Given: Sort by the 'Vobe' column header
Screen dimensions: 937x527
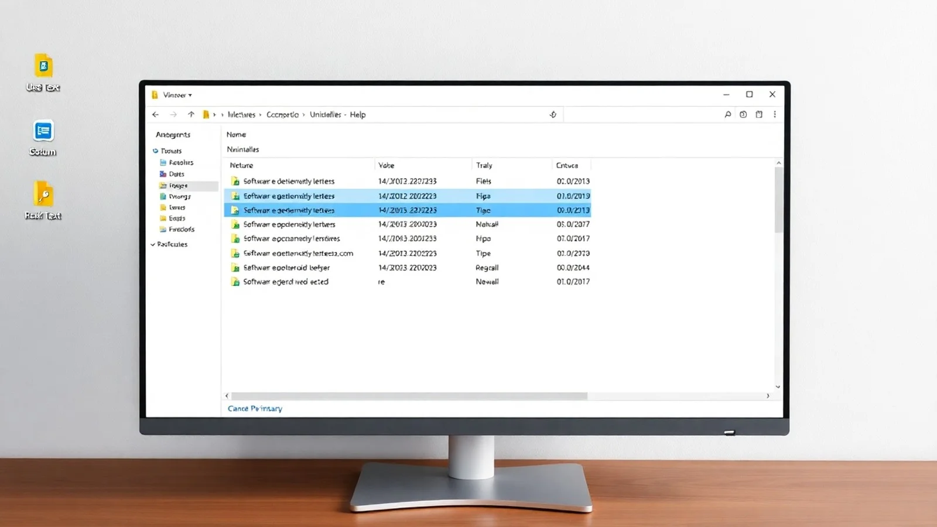Looking at the screenshot, I should click(x=387, y=166).
